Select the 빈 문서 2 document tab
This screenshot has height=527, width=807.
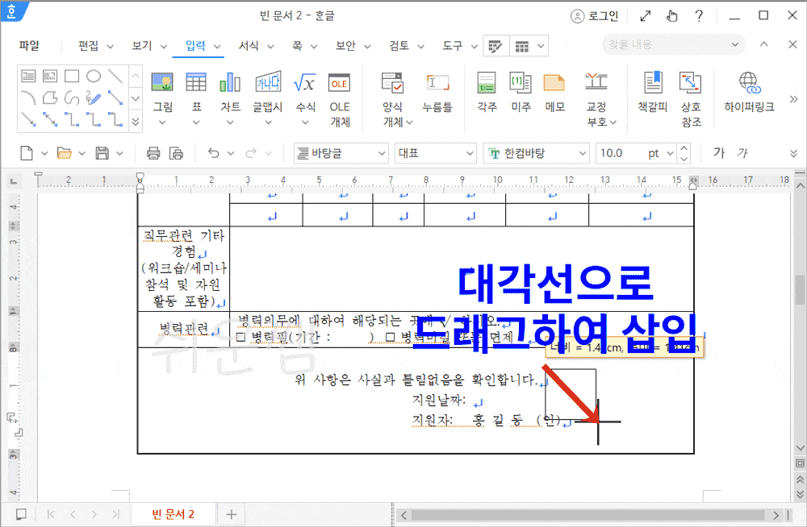coord(173,513)
